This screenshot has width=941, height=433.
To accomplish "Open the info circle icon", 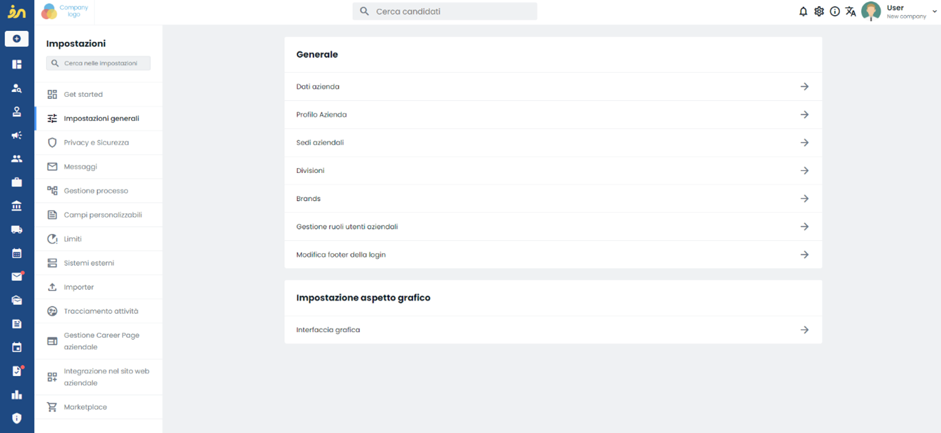I will pyautogui.click(x=835, y=12).
